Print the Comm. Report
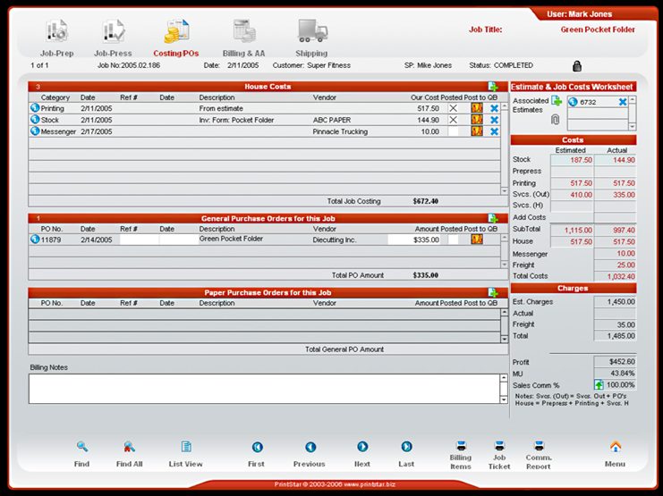The height and width of the screenshot is (496, 663). [539, 456]
